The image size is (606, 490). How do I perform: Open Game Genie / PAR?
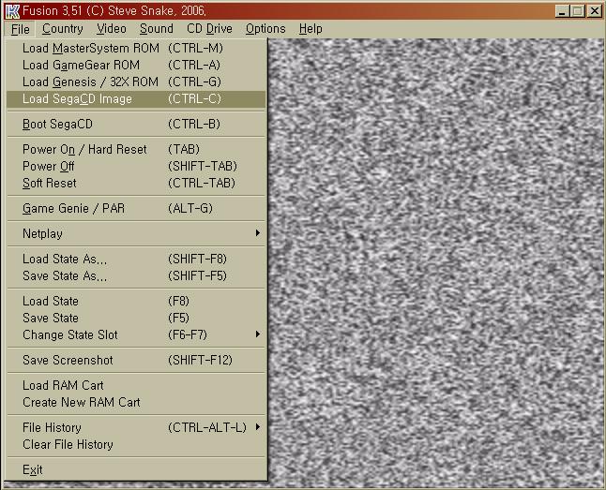136,209
